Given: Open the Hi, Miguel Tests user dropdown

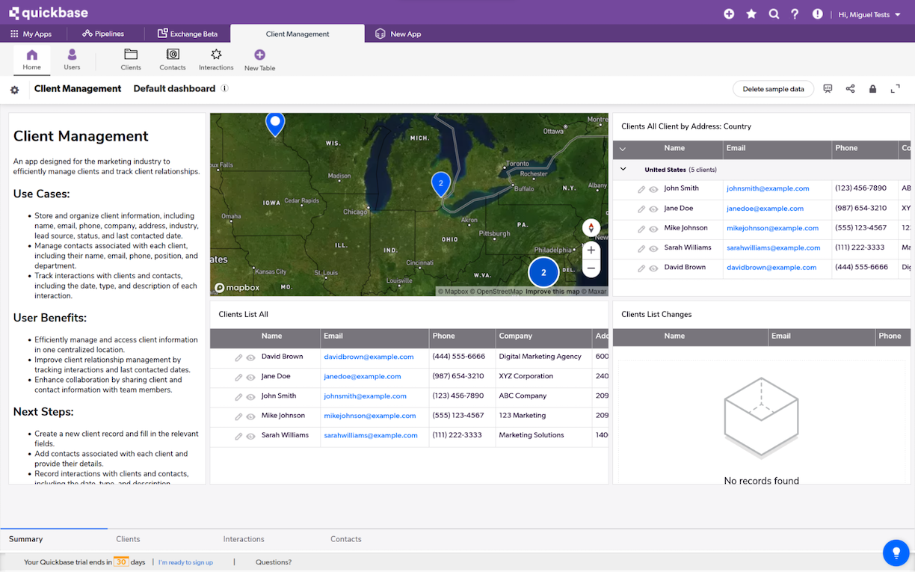Looking at the screenshot, I should [869, 13].
